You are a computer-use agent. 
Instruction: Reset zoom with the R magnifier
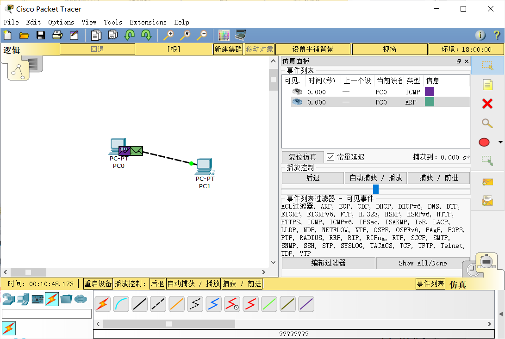(185, 35)
